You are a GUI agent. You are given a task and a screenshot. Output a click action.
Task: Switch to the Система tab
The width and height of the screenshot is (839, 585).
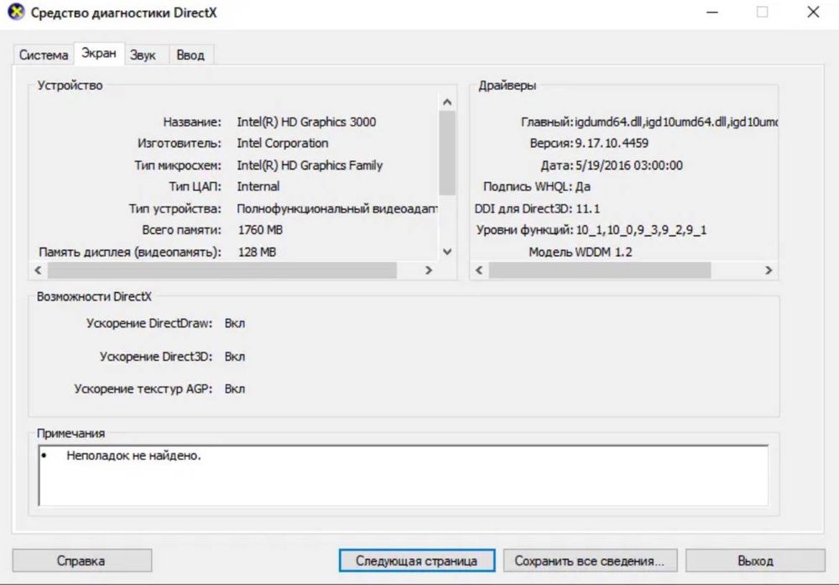(x=44, y=55)
